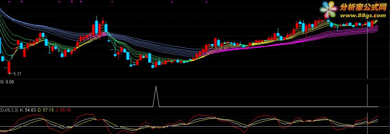Click the red J: 50.18 value
Image resolution: width=390 pixels, height=134 pixels.
tap(63, 110)
